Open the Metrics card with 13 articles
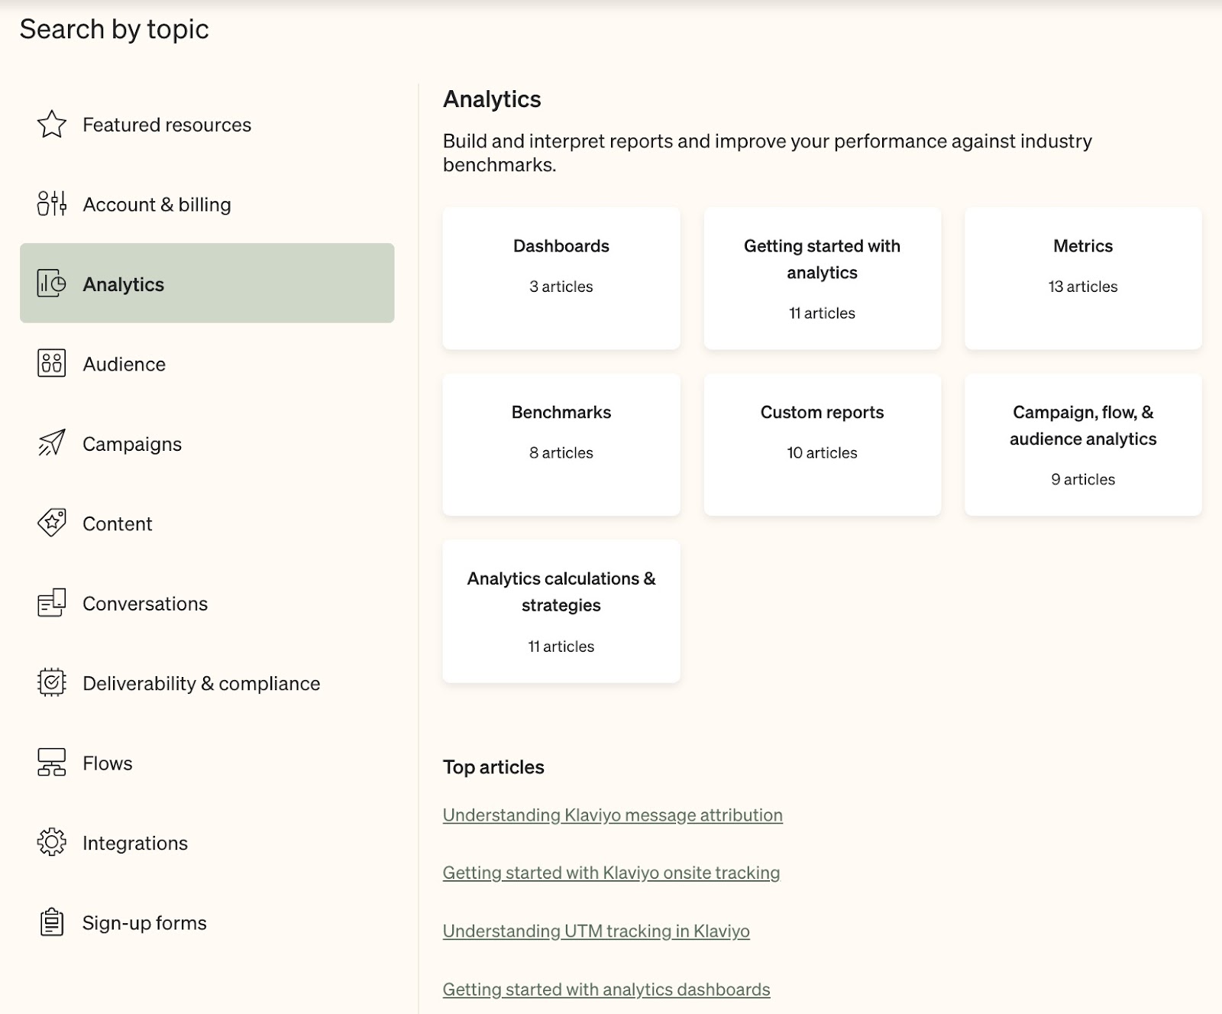1222x1014 pixels. coord(1083,278)
